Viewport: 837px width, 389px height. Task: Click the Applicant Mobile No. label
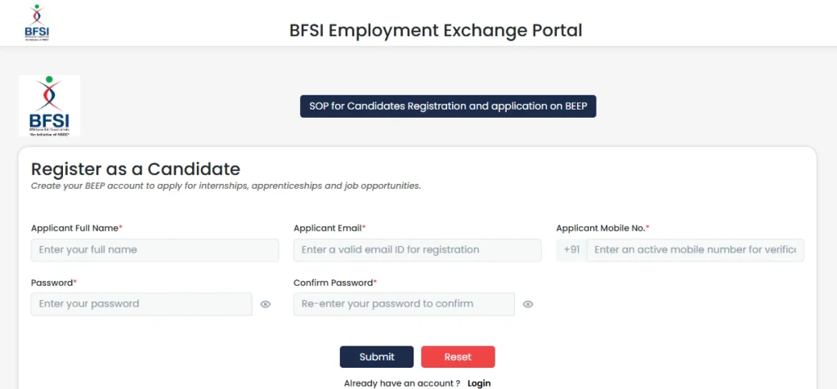pyautogui.click(x=602, y=228)
